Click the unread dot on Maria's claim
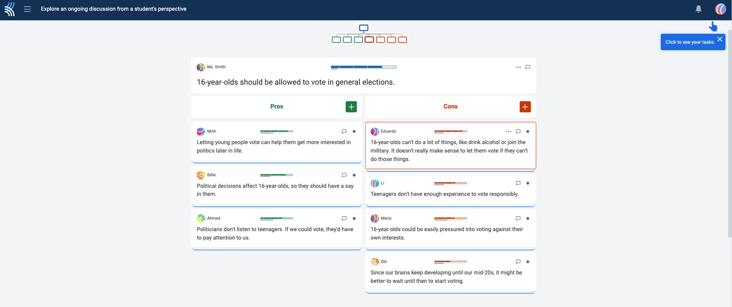 coord(528,218)
